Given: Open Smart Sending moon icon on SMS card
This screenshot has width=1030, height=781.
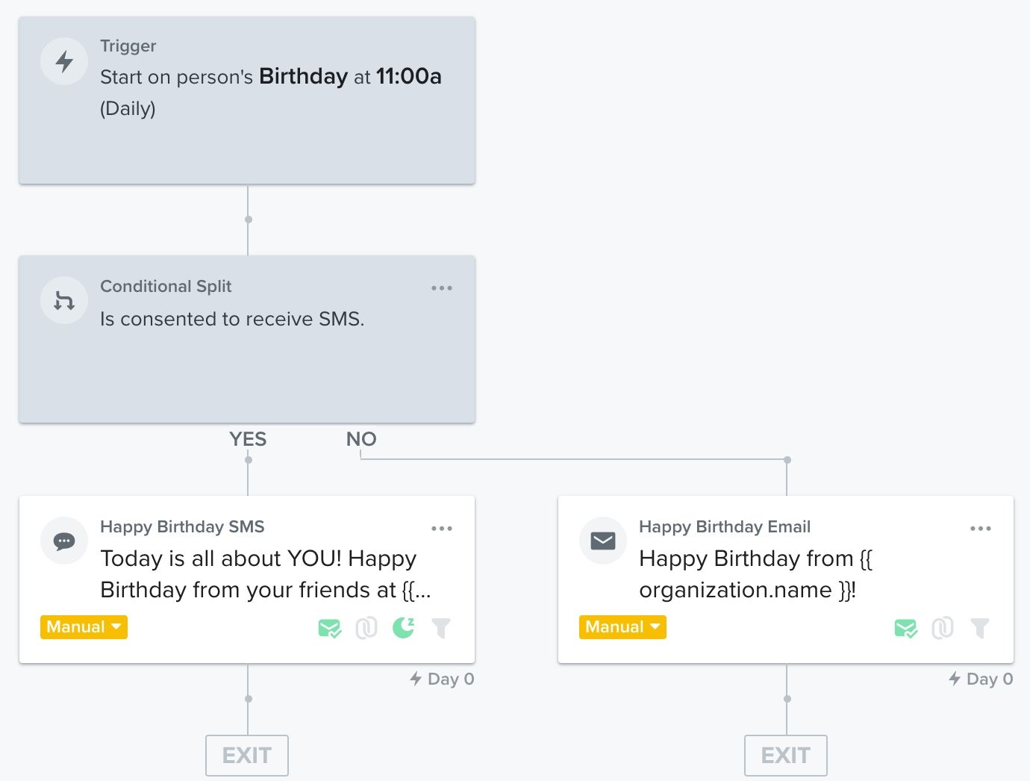Looking at the screenshot, I should coord(403,629).
